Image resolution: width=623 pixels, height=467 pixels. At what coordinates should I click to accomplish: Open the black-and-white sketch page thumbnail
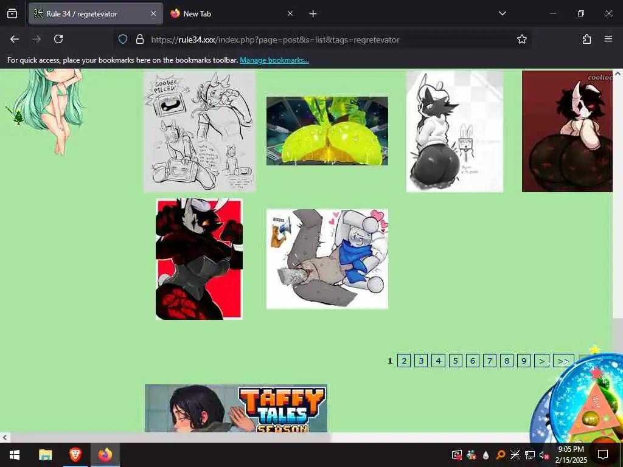(x=200, y=131)
